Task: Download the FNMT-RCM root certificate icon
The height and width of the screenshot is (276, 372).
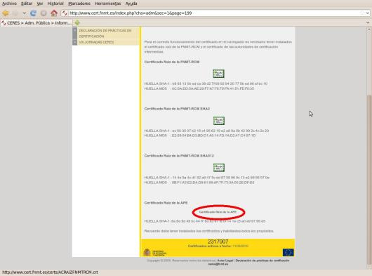Action: [218, 74]
